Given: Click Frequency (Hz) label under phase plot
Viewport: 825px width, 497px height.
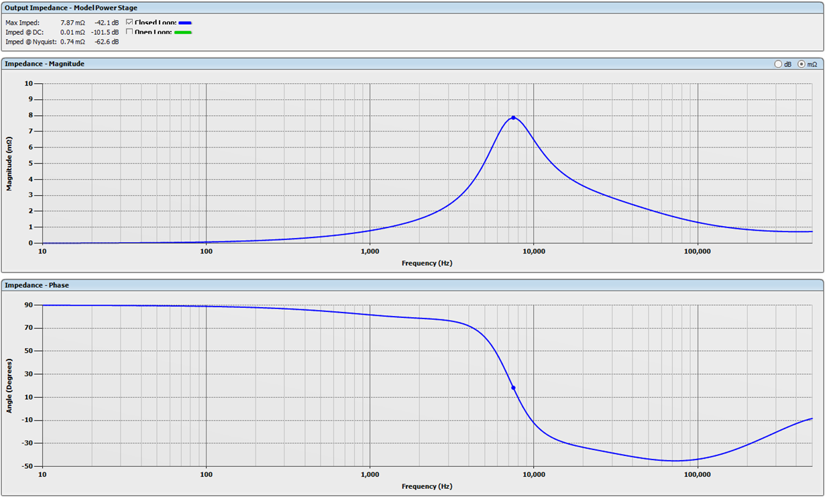Looking at the screenshot, I should tap(427, 486).
